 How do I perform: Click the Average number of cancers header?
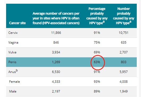[56, 18]
